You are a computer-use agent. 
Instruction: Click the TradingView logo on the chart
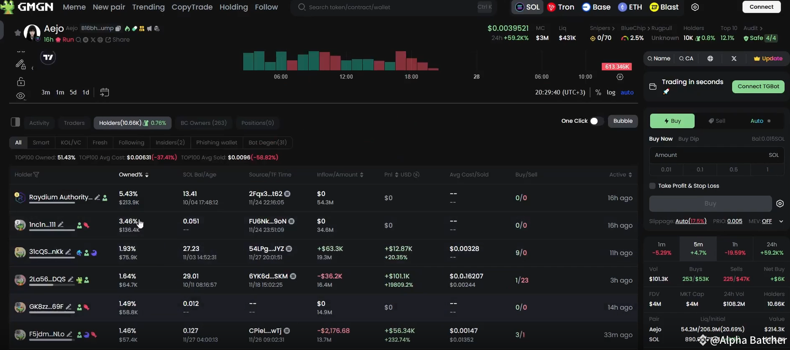coord(48,57)
